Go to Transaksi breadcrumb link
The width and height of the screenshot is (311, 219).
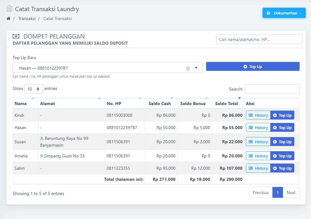tap(27, 18)
